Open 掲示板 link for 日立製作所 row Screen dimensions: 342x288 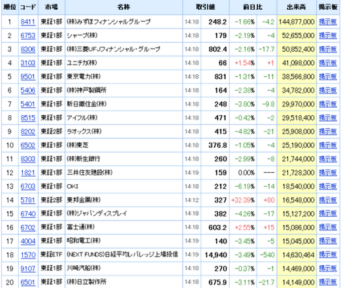tap(328, 282)
